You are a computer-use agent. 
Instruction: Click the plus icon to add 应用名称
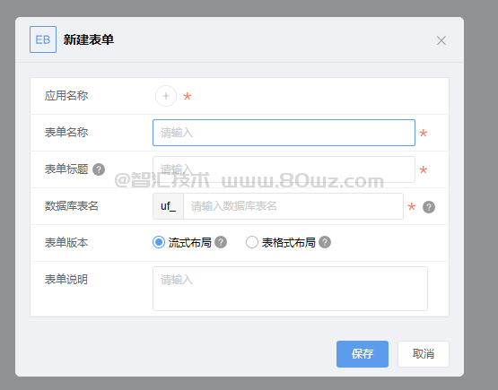[x=166, y=96]
